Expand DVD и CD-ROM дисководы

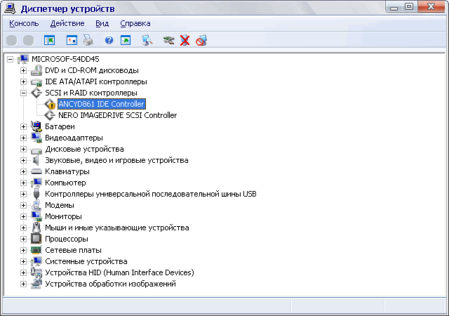click(23, 70)
